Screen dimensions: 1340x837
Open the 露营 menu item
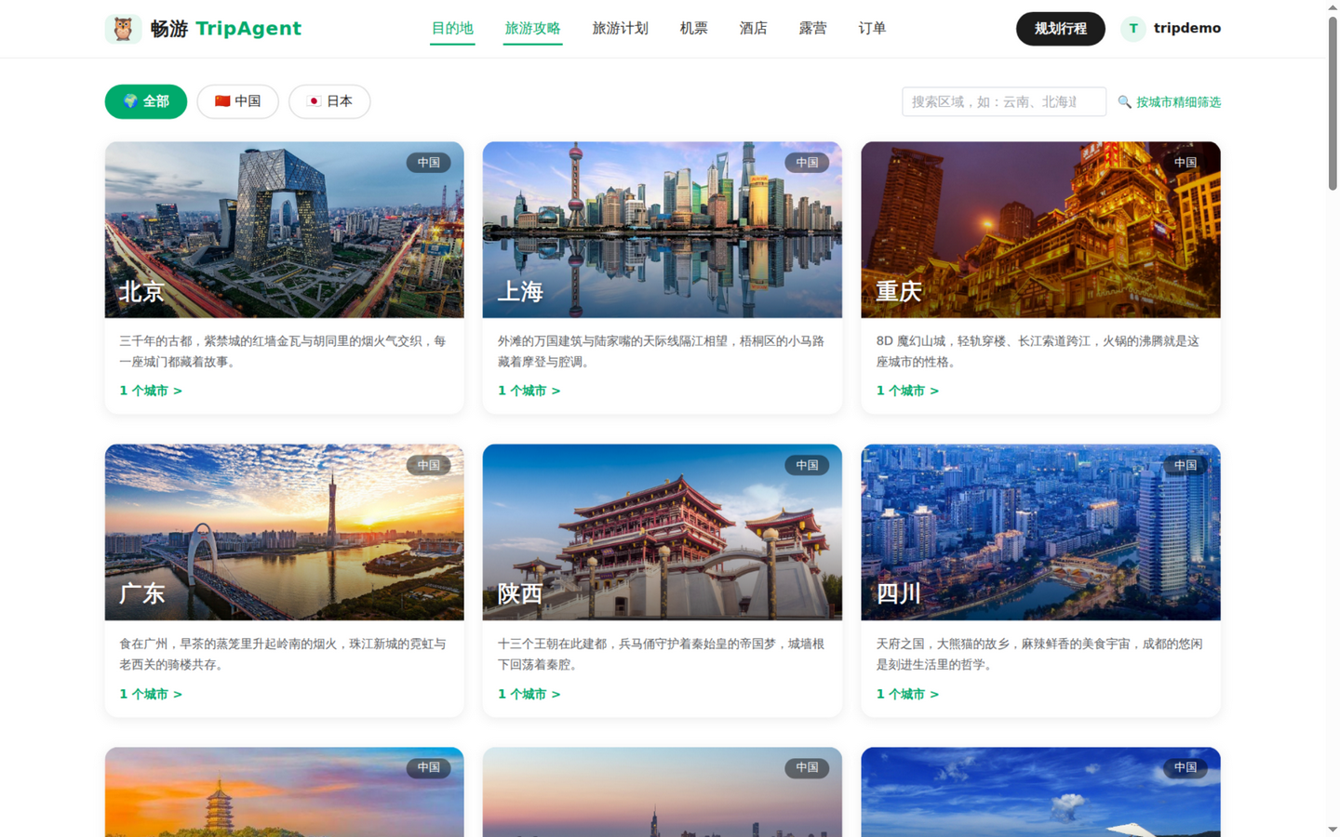tap(812, 29)
